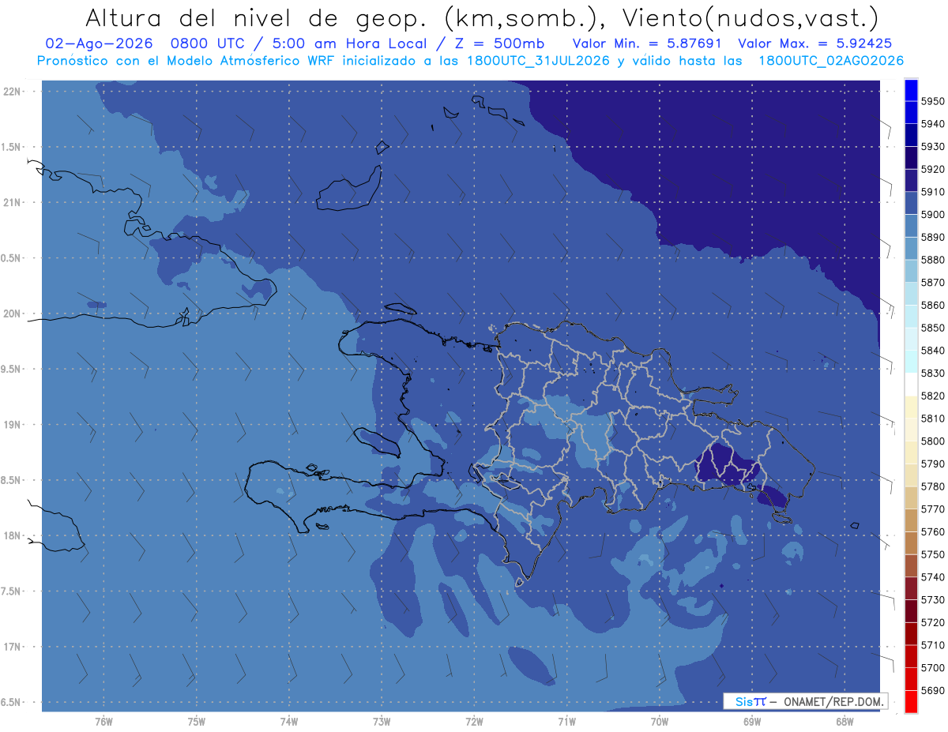Click the '5900' colorbar label

932,215
